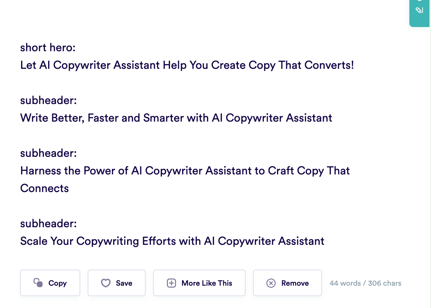432x308 pixels.
Task: Remove this generated result
Action: (287, 283)
